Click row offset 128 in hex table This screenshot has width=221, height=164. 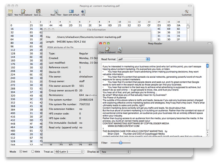[x=13, y=53]
